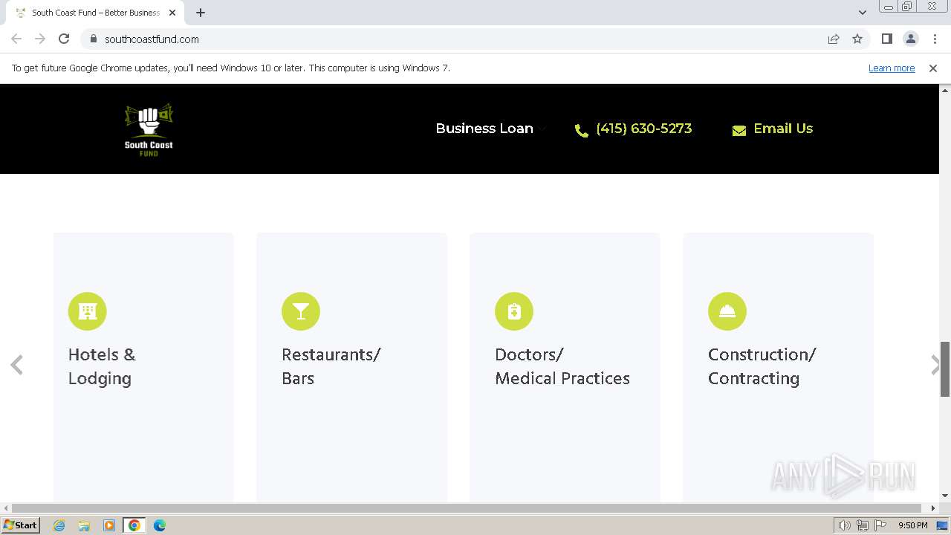Close the South Coast Fund tab
Viewport: 951px width, 535px height.
tap(172, 13)
